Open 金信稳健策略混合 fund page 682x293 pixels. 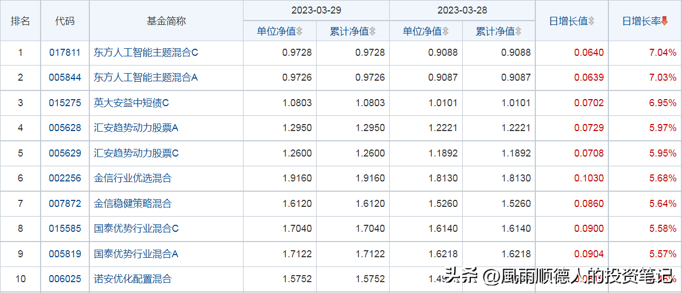(x=133, y=204)
